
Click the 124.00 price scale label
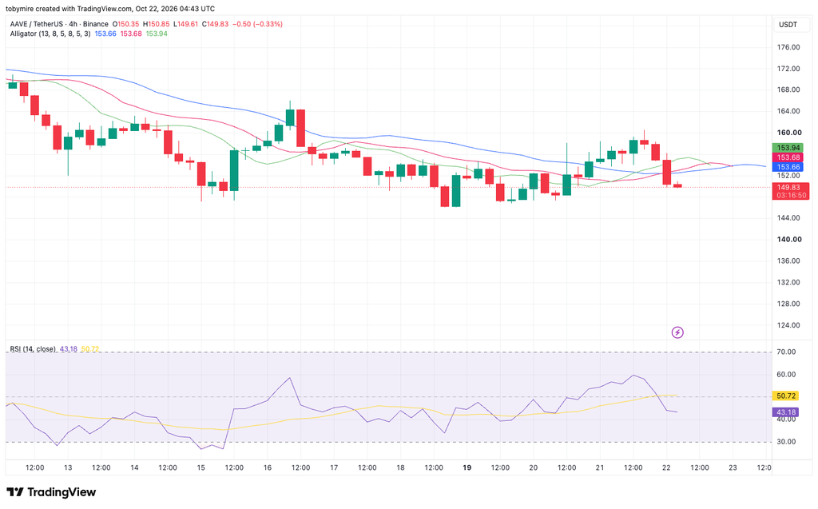pos(788,324)
